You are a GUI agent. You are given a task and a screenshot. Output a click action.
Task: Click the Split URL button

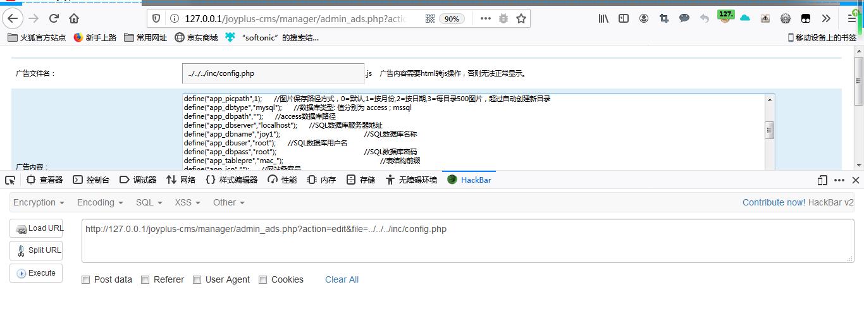36,250
